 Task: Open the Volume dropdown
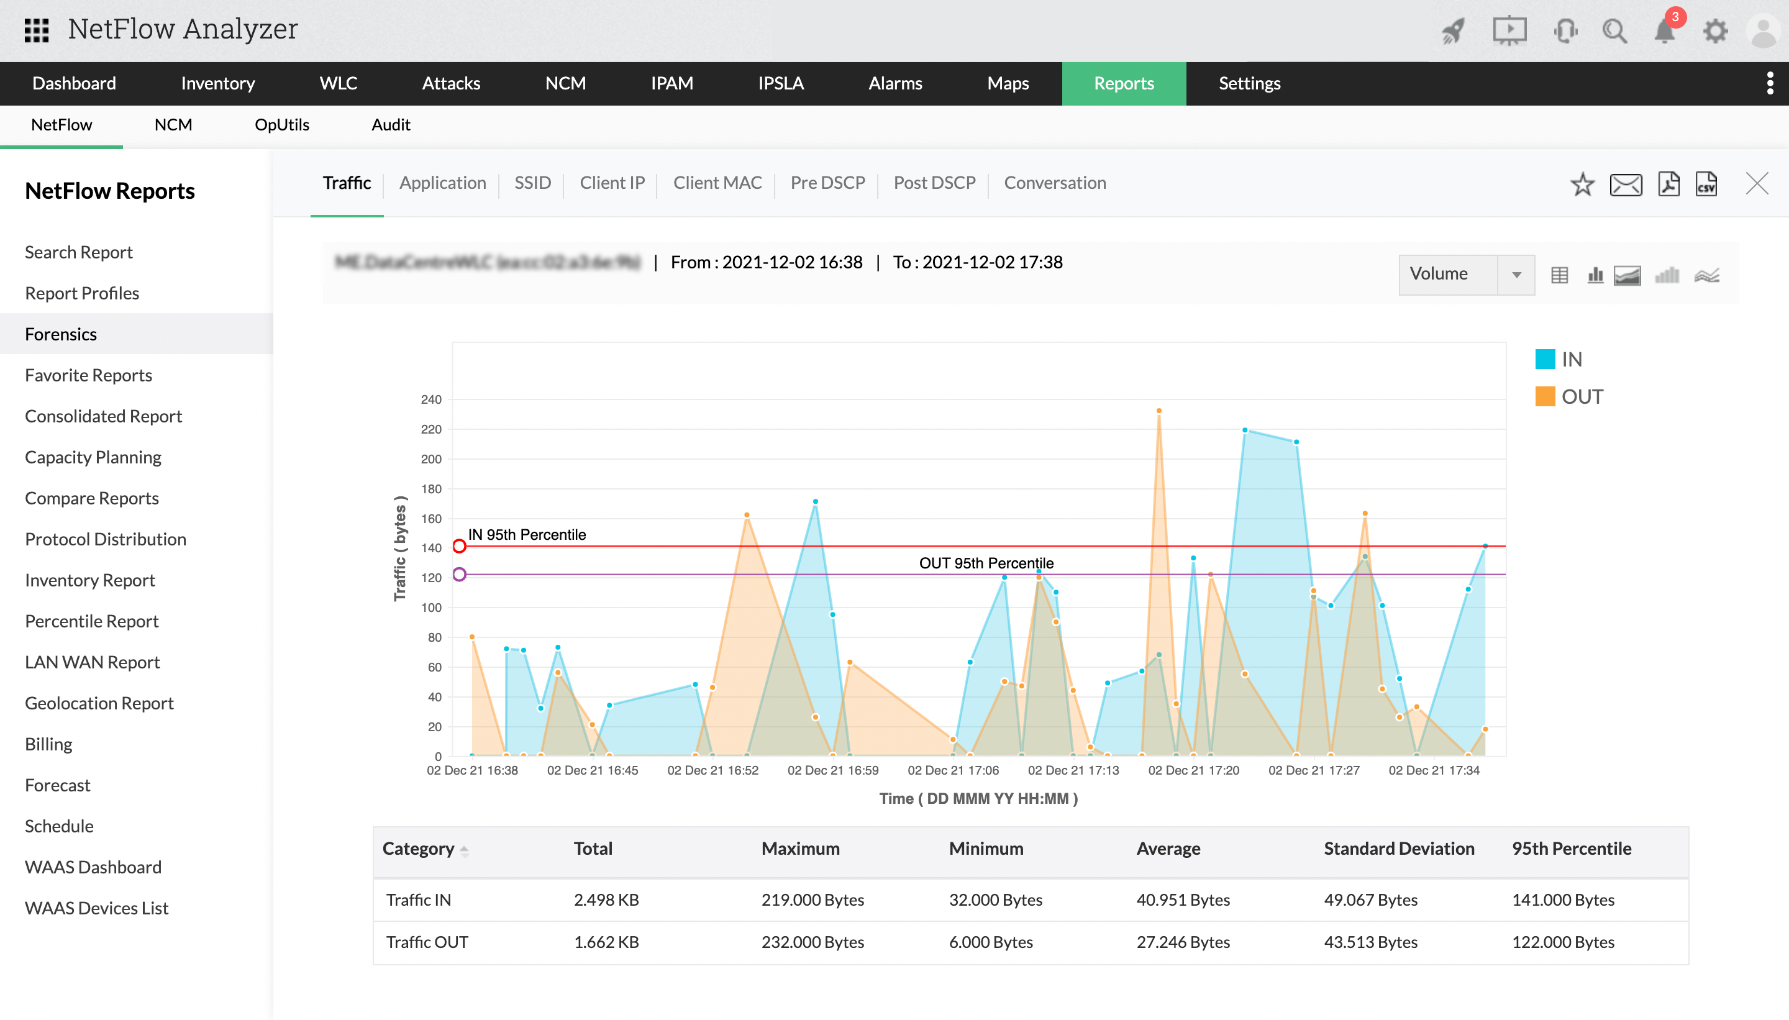pyautogui.click(x=1466, y=274)
